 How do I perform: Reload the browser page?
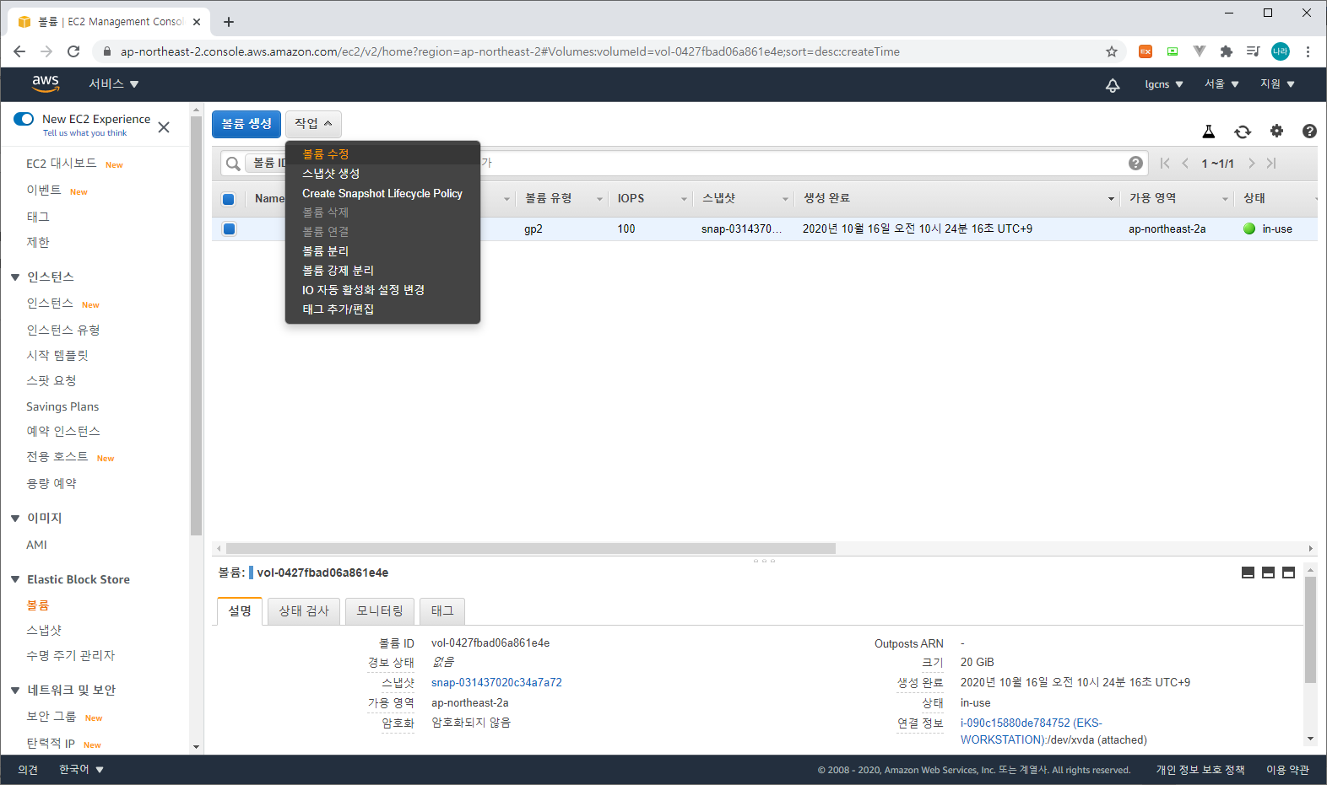pos(73,51)
